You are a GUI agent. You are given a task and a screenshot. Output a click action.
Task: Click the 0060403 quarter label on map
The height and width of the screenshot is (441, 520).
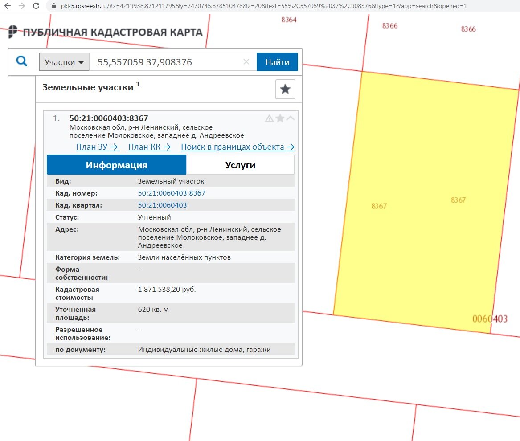tap(490, 319)
